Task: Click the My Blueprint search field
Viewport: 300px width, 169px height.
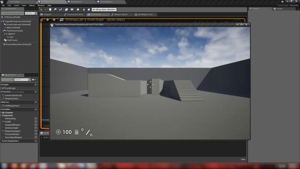Action: (22, 79)
